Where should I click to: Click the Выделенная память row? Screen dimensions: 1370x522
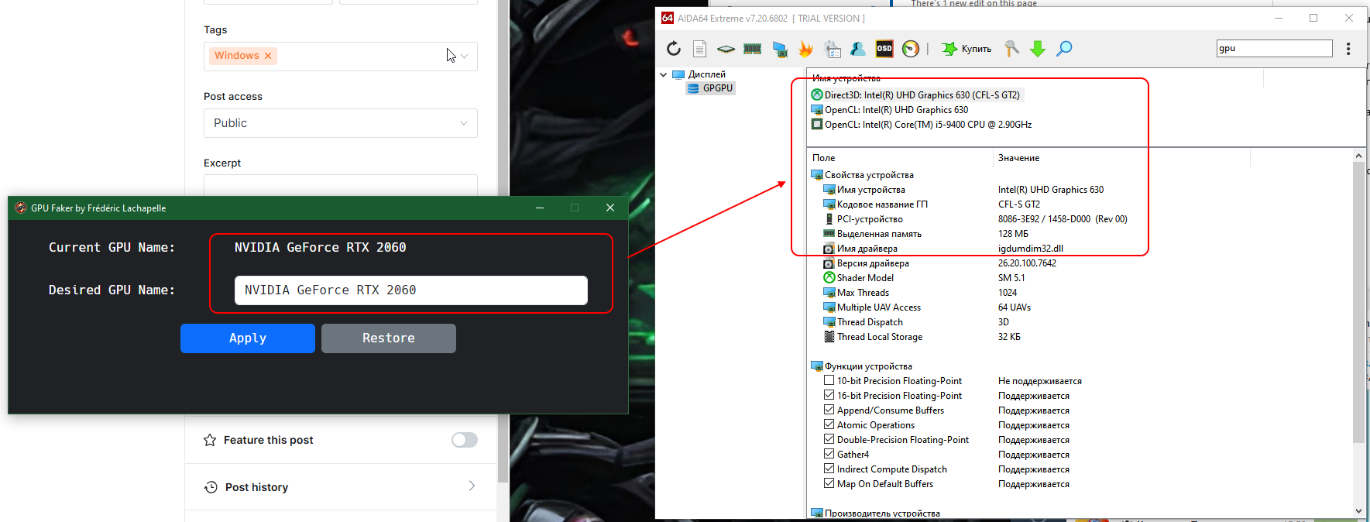tap(872, 234)
